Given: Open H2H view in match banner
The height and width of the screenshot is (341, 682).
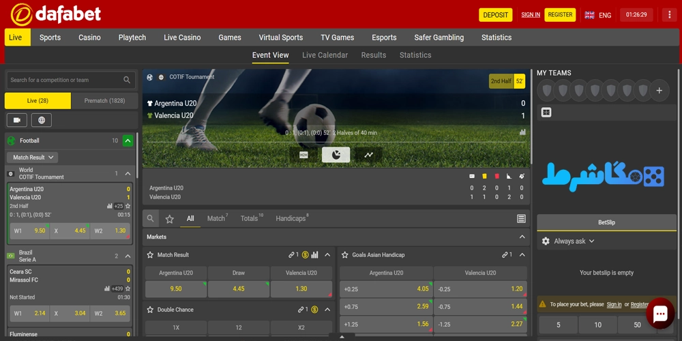Looking at the screenshot, I should coord(303,155).
